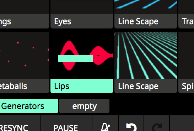Open the empty tab

pos(84,106)
